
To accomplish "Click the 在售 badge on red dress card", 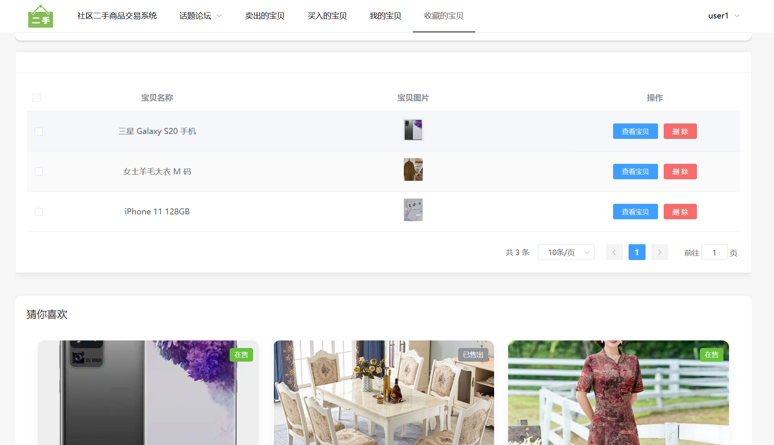I will pyautogui.click(x=712, y=355).
